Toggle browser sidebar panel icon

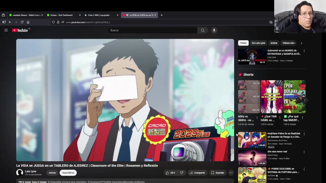4,22
